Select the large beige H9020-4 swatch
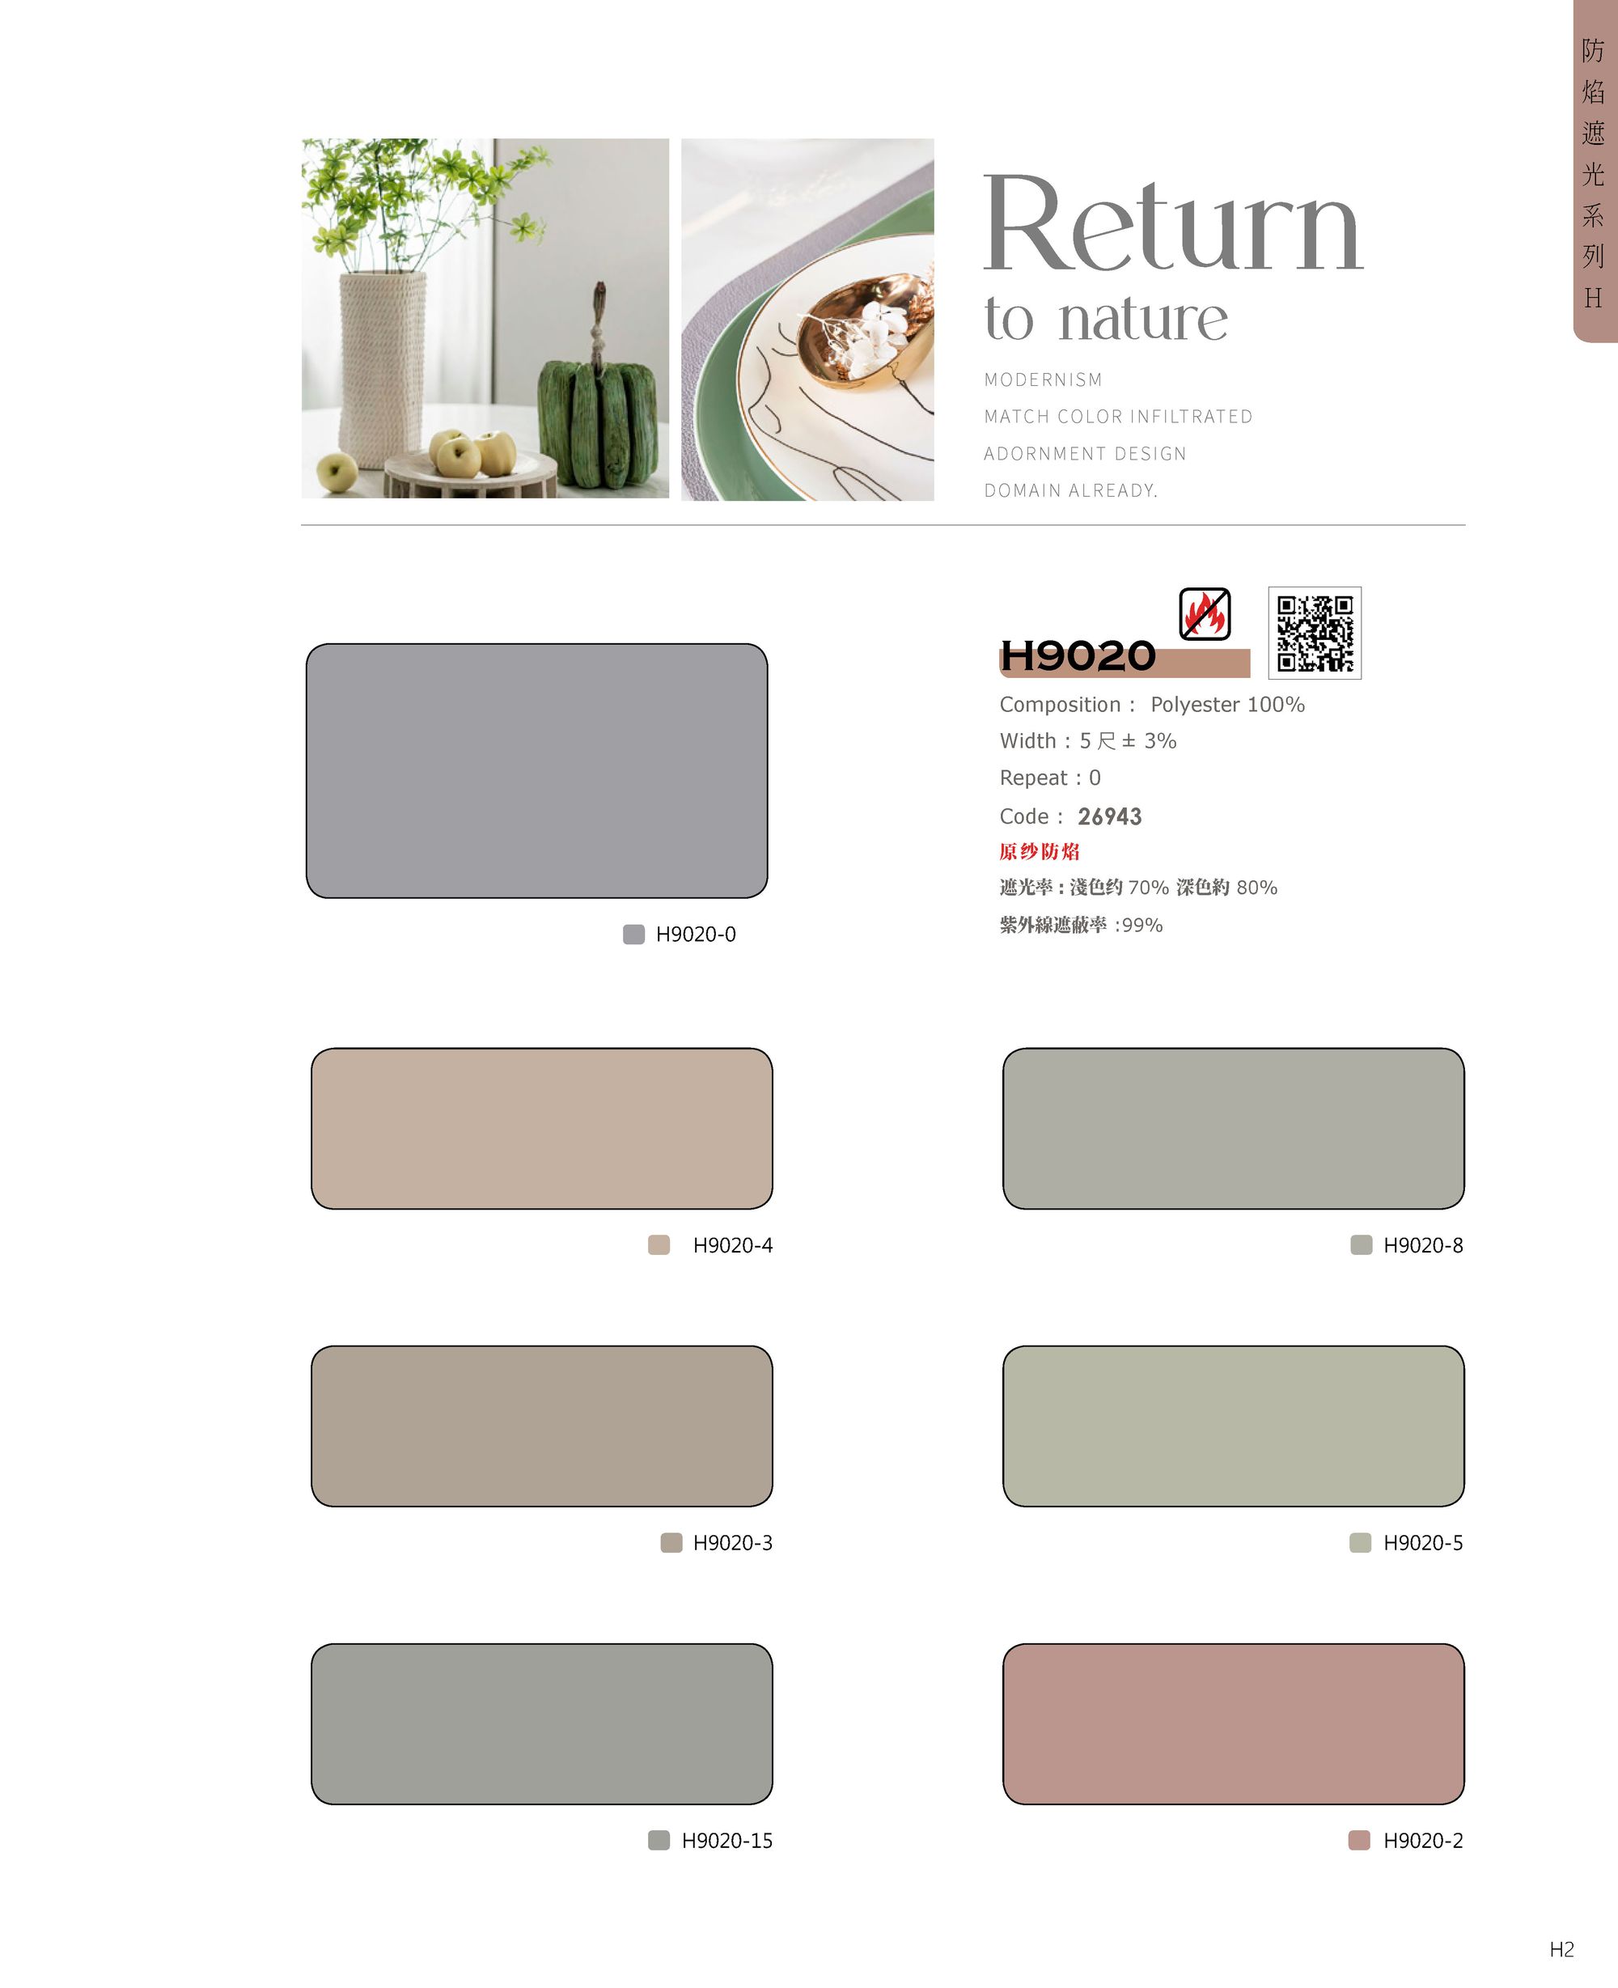The height and width of the screenshot is (1988, 1618). pyautogui.click(x=541, y=1129)
